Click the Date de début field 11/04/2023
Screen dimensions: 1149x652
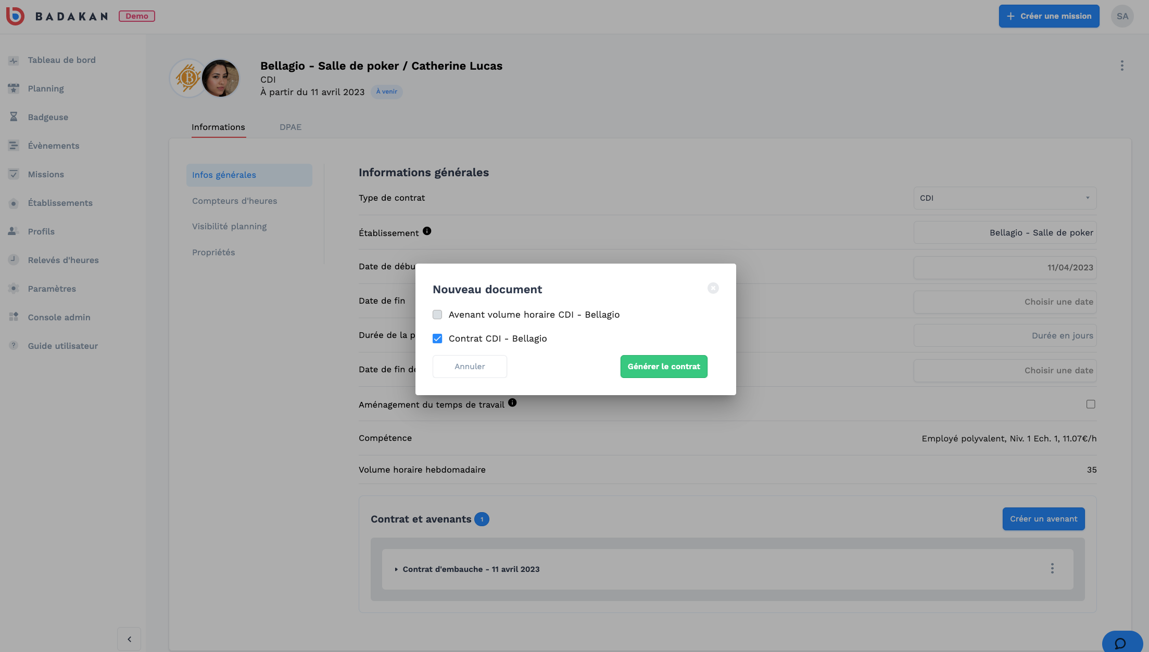point(1005,268)
